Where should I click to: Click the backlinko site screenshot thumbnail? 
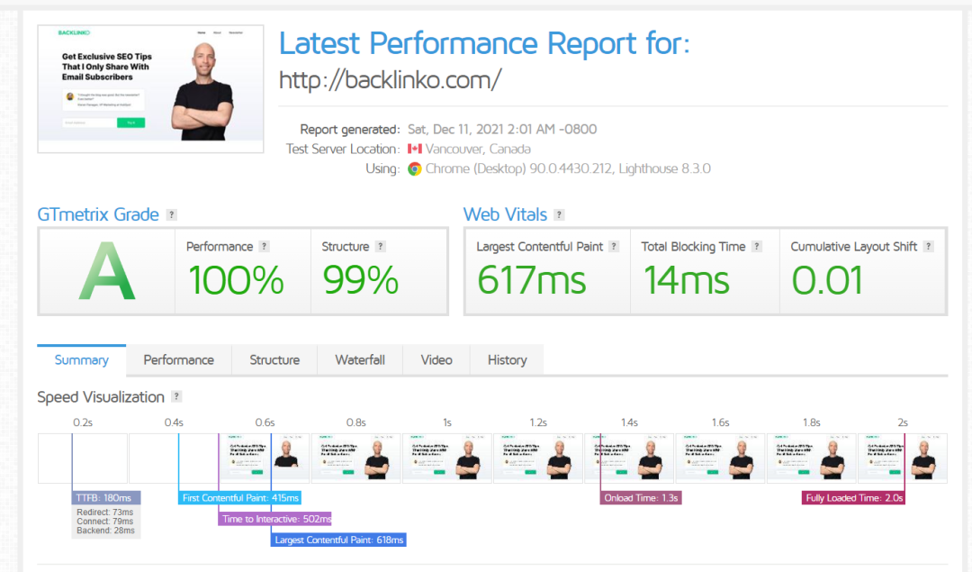tap(150, 89)
